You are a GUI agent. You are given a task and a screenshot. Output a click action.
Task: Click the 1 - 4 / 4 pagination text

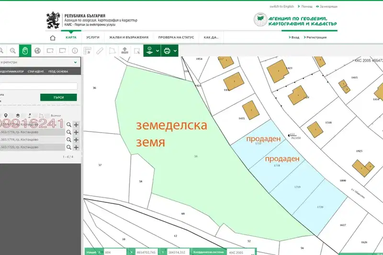[68, 157]
